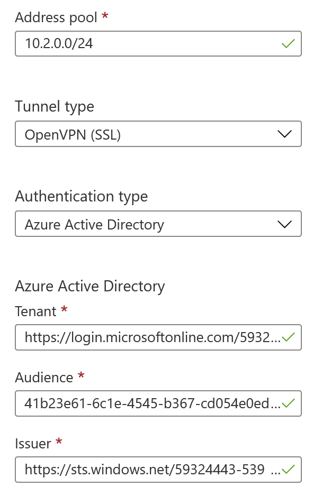Image resolution: width=313 pixels, height=487 pixels.
Task: Click the Authentication type chevron arrow
Action: click(x=284, y=224)
